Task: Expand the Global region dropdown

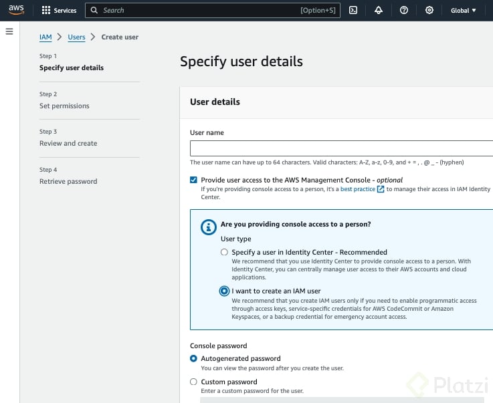Action: (x=464, y=11)
